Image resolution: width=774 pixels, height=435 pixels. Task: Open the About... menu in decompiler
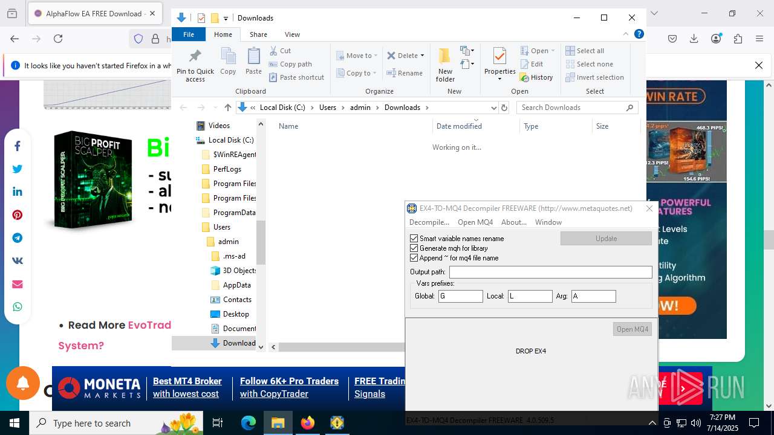pyautogui.click(x=514, y=222)
